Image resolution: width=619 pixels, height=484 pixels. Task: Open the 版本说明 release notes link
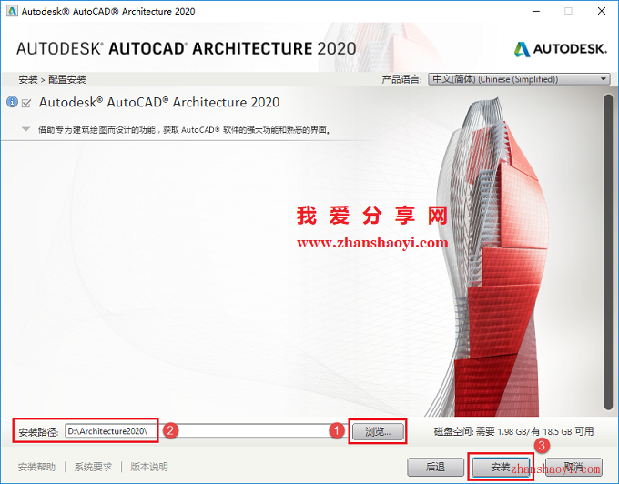149,467
